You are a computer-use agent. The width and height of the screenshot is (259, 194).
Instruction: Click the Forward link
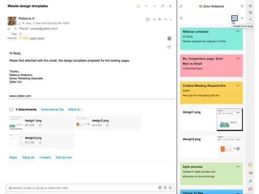[x=45, y=157]
